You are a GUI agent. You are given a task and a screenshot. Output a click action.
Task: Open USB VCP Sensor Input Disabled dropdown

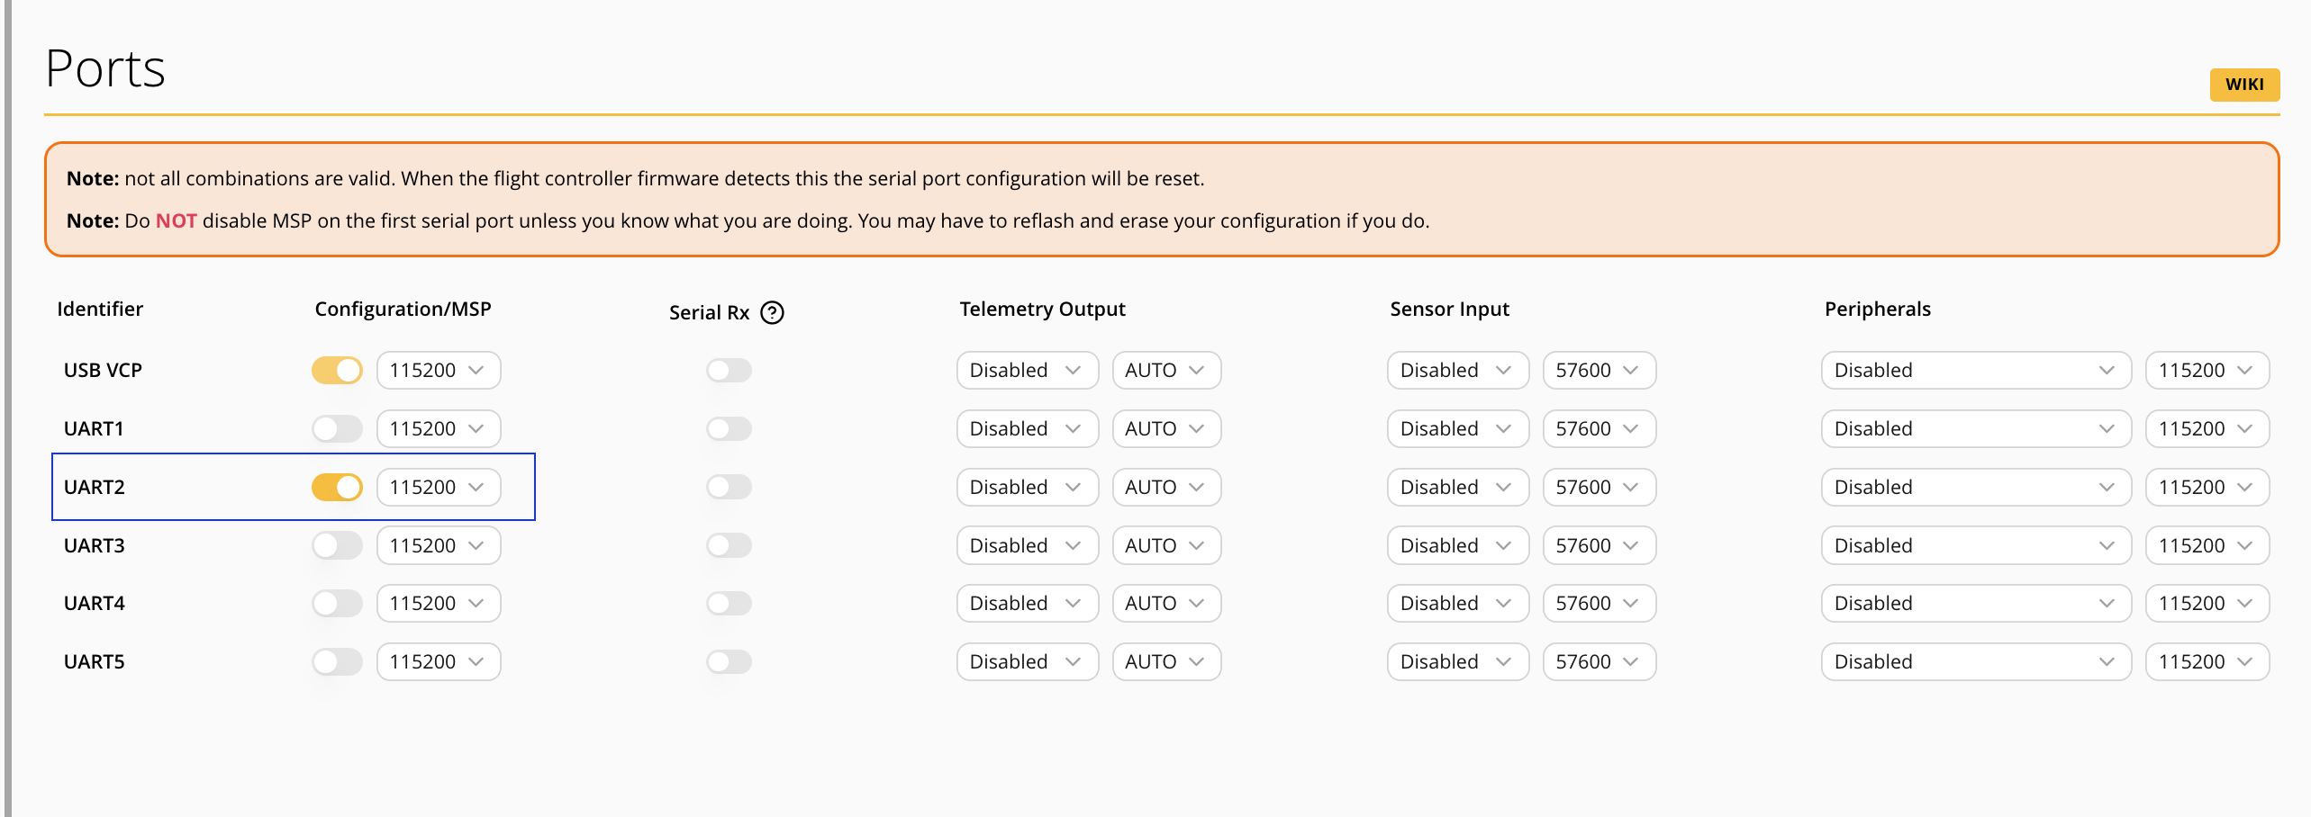[x=1457, y=370]
